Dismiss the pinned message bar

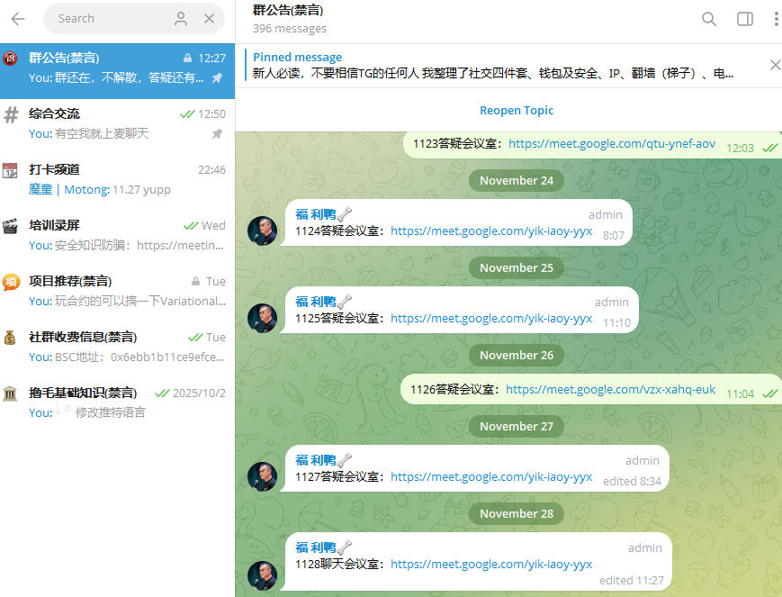(x=775, y=65)
